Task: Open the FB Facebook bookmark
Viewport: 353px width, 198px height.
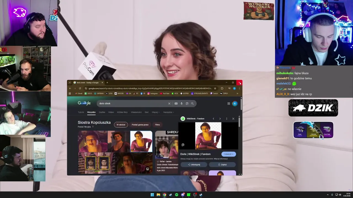Action: [143, 94]
